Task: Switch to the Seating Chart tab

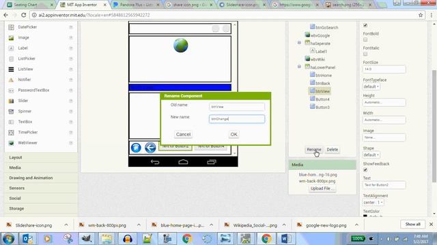Action: [x=29, y=5]
